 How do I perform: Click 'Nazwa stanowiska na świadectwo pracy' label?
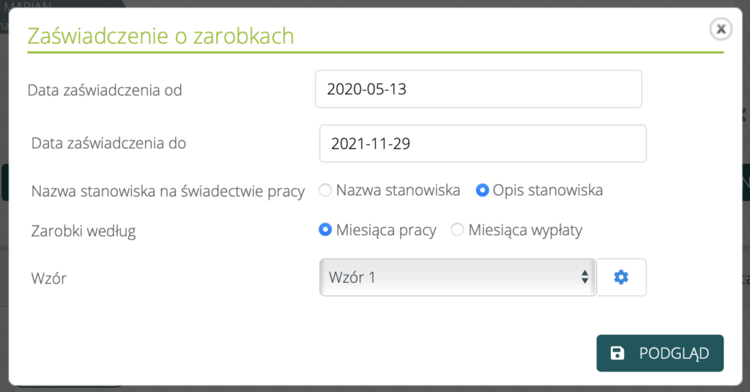[x=168, y=191]
